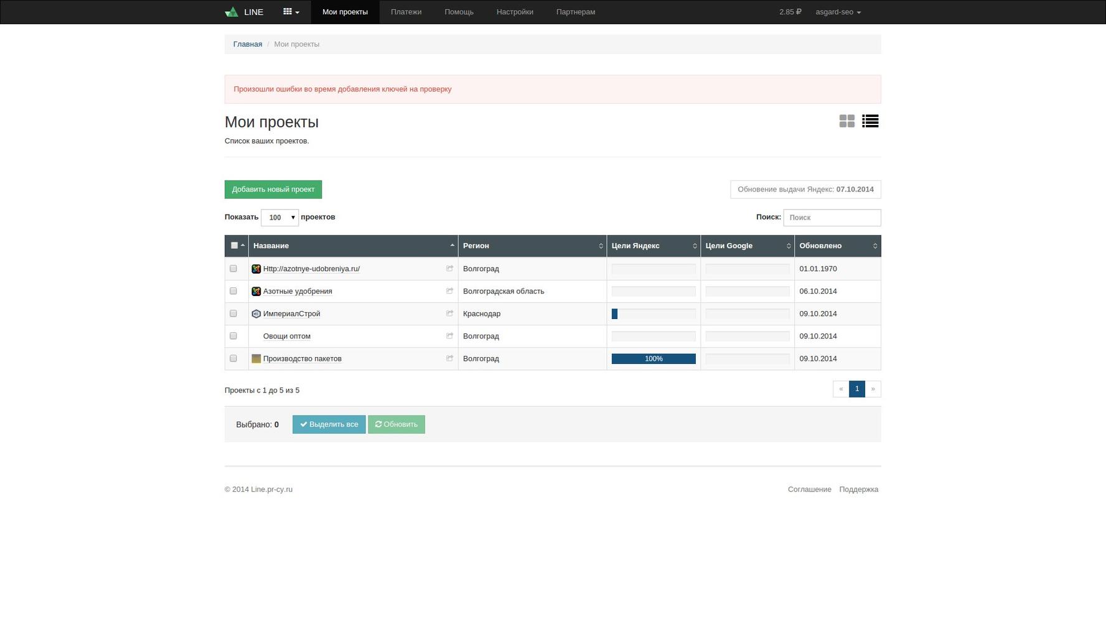This screenshot has height=622, width=1106.
Task: Open external link icon for Производство пакетов
Action: coord(449,358)
